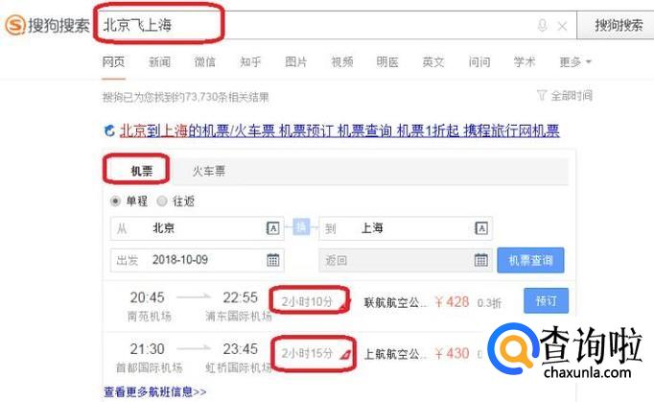Switch to the 视频 tab
Screen dimensions: 654x402
tap(342, 62)
